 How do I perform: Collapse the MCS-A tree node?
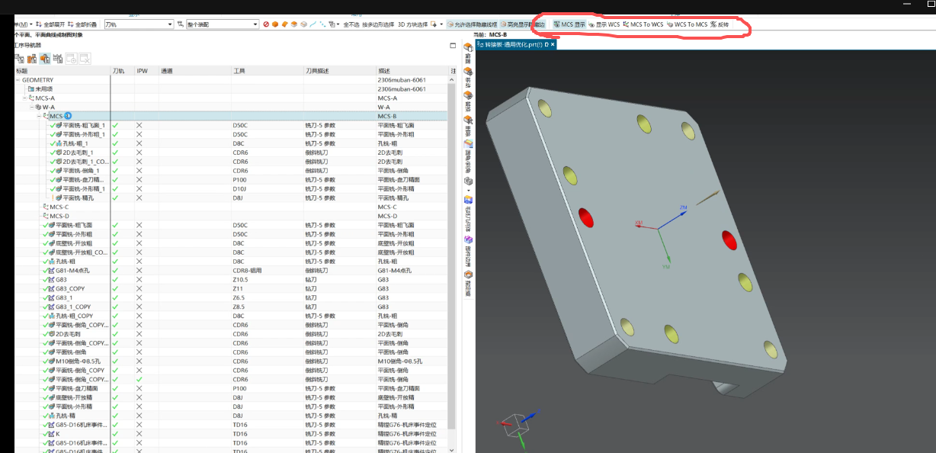click(24, 98)
